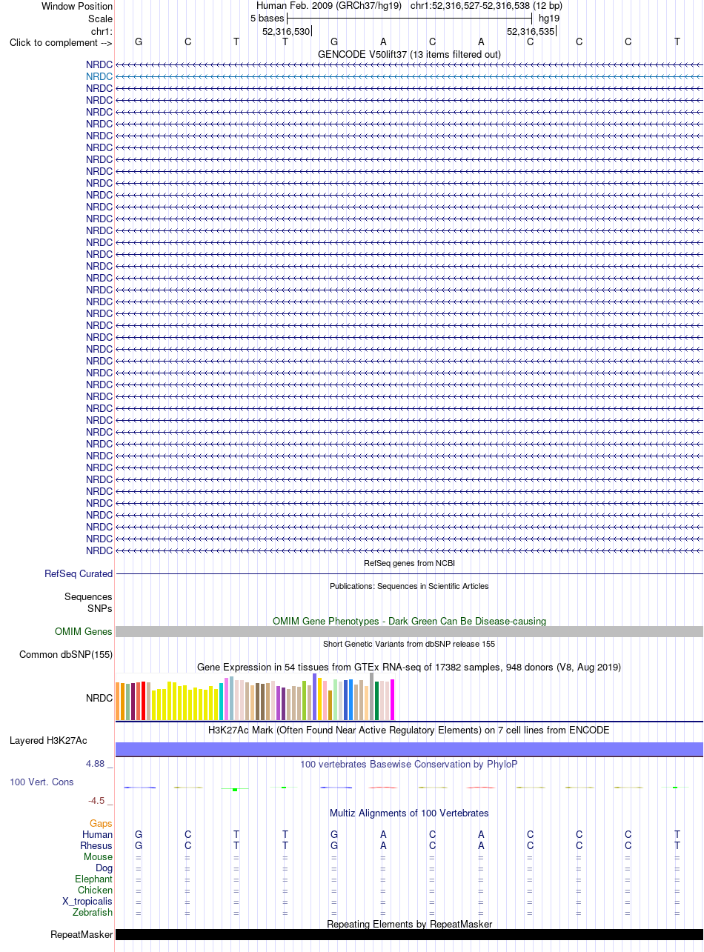
Task: Open 'Repeating Elements by RepeatMasker' track title
Action: (409, 924)
